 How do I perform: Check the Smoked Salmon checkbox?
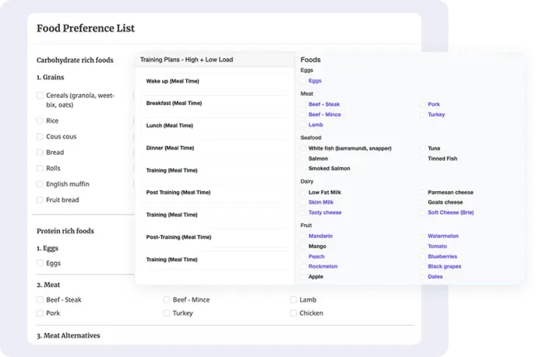click(x=304, y=169)
